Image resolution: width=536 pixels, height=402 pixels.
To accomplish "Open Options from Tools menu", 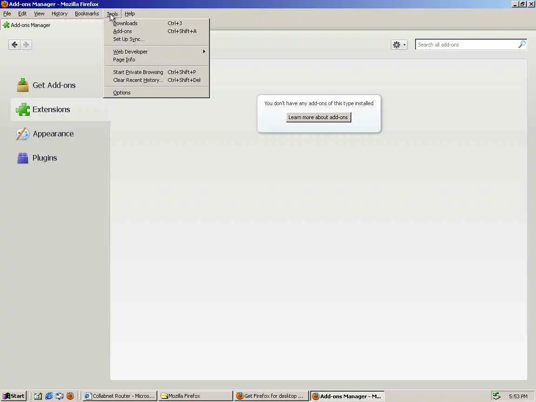I will point(156,93).
